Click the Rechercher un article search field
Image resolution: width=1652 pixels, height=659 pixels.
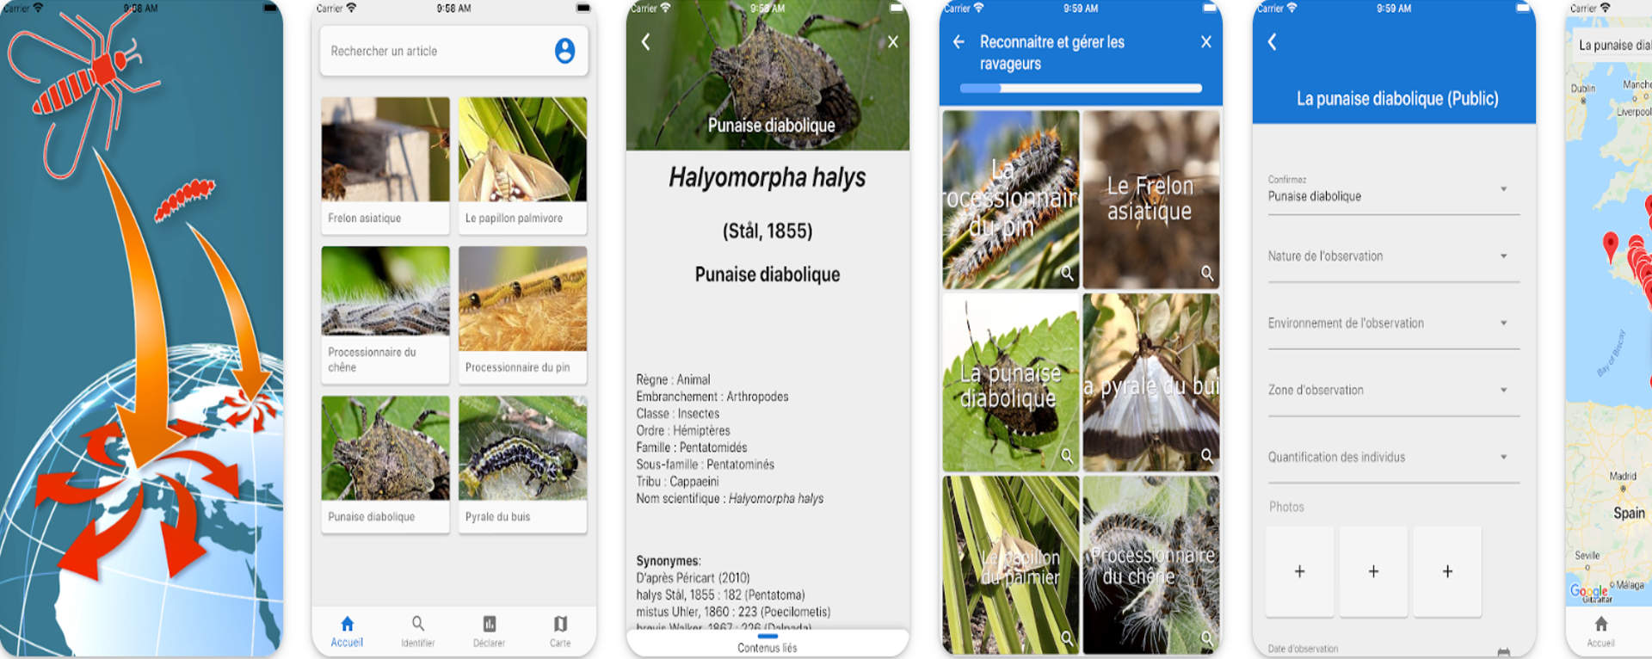(454, 51)
